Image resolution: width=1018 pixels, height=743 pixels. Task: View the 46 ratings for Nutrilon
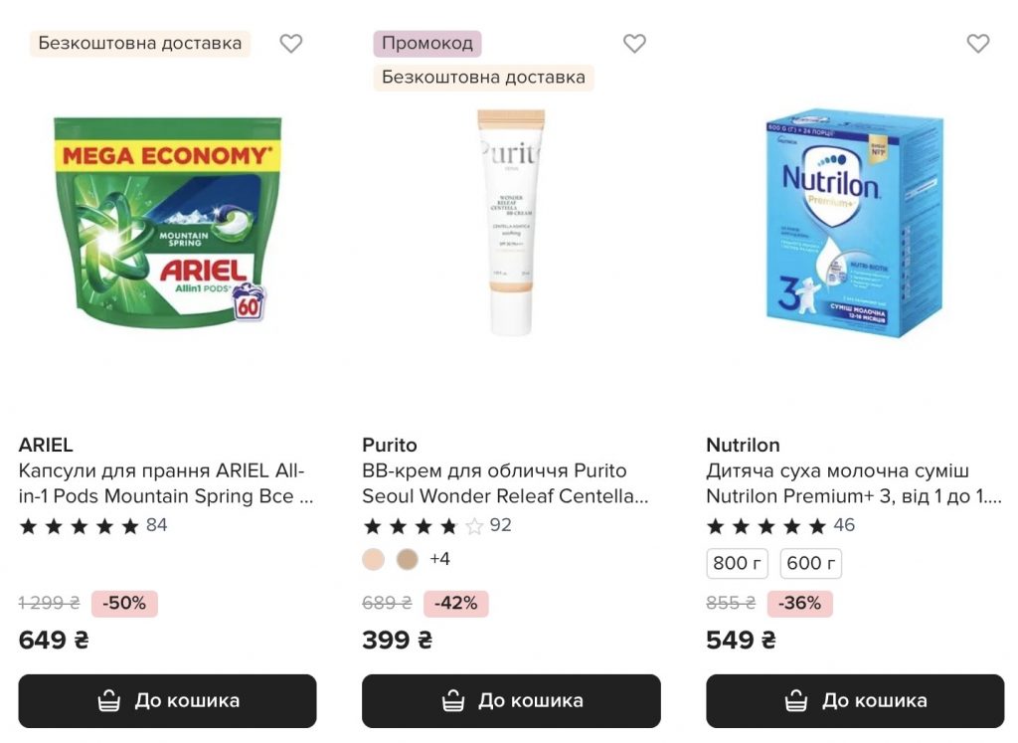click(x=844, y=525)
